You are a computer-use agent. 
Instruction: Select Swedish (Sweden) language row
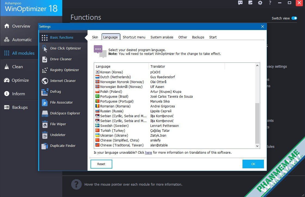pos(175,126)
